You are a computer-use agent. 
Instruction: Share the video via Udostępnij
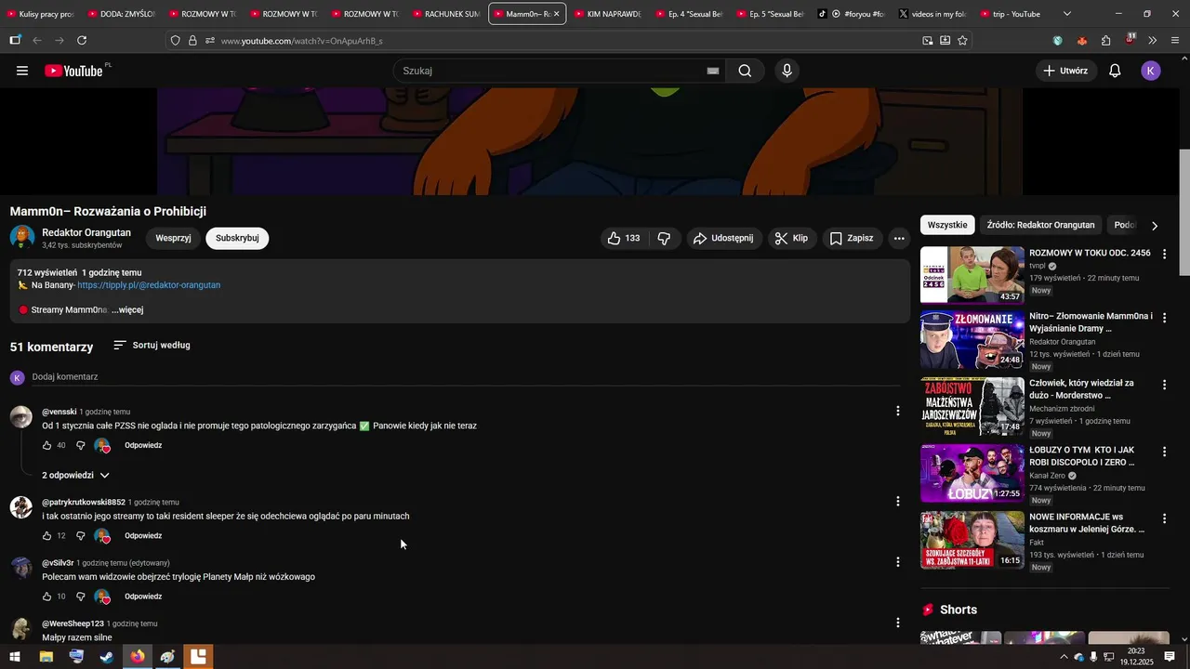[724, 238]
